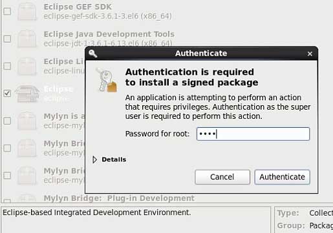This screenshot has height=233, width=333.
Task: Check the Eclipse Java Development Tools checkbox
Action: [7, 39]
